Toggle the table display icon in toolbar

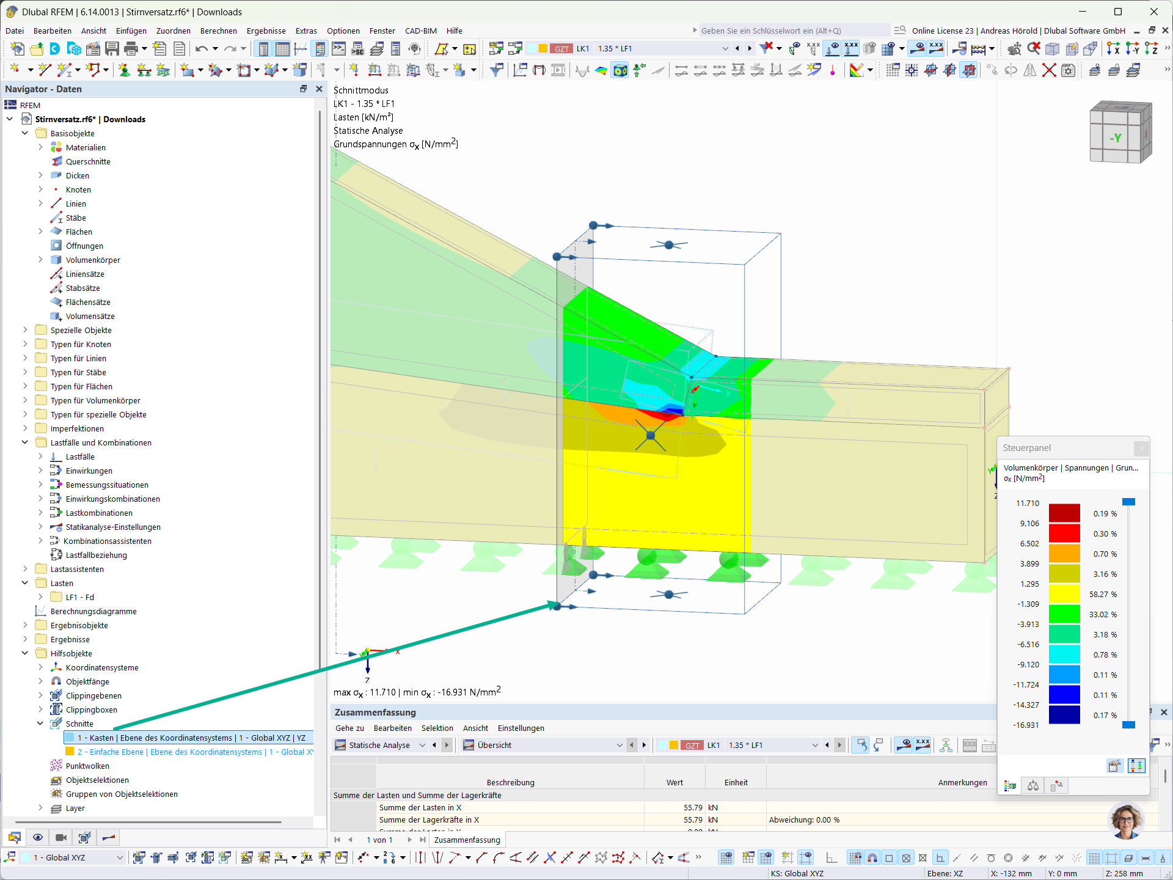click(282, 49)
